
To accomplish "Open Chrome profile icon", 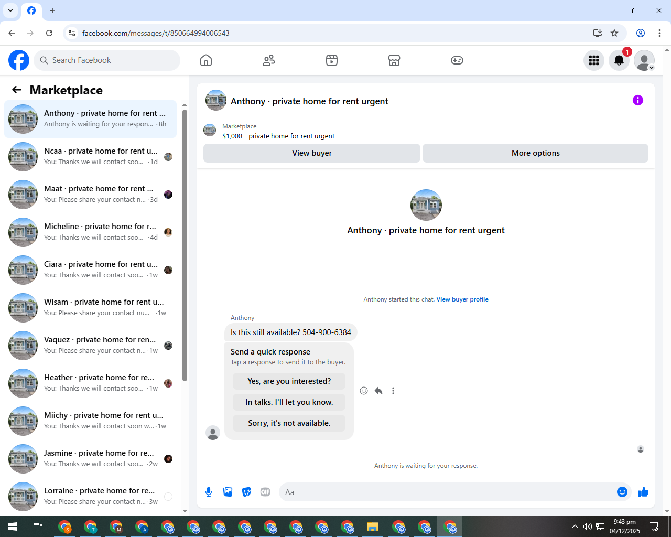I will pyautogui.click(x=641, y=33).
